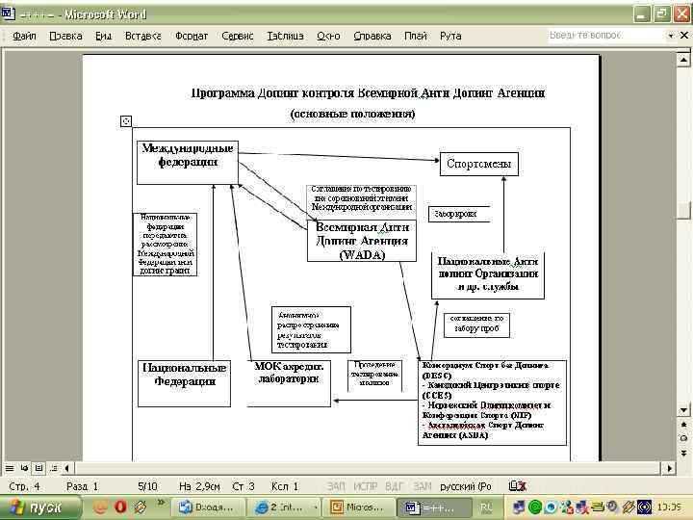Open the Сервис menu
The width and height of the screenshot is (693, 520).
point(238,36)
